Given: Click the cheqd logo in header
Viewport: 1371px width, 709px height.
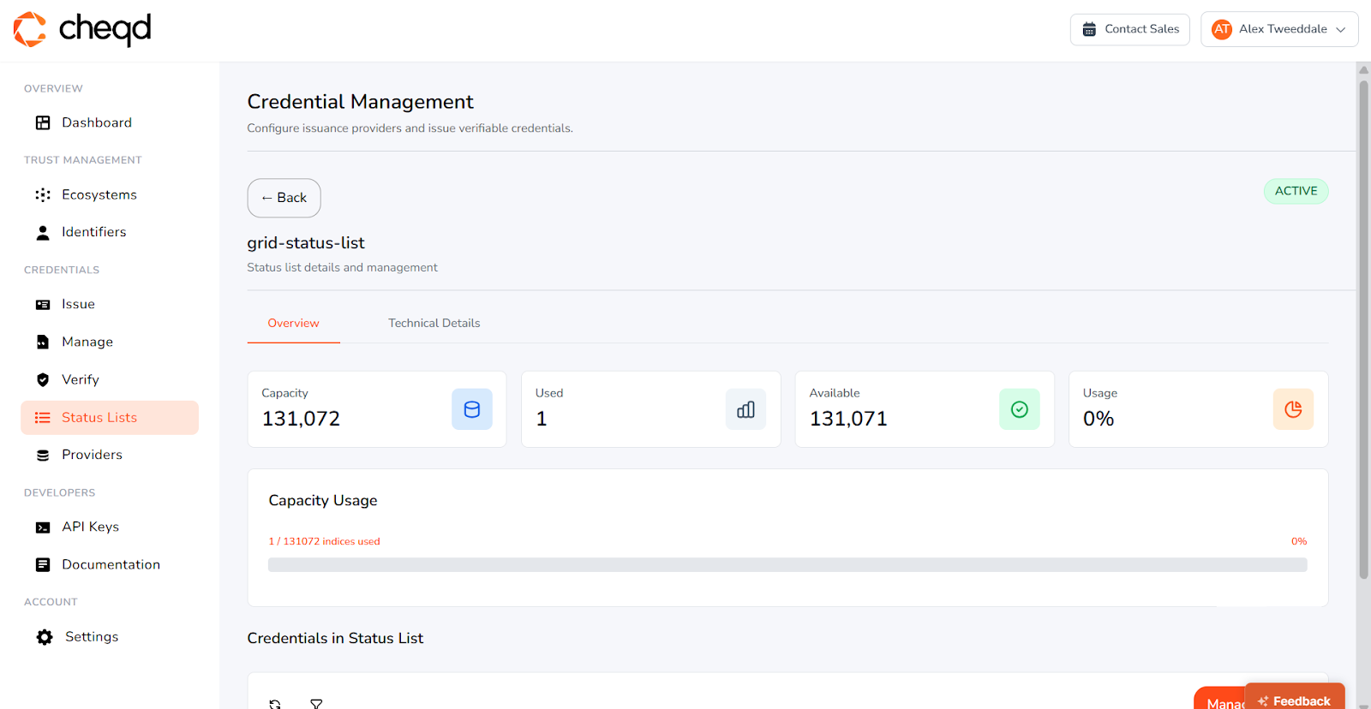Looking at the screenshot, I should point(82,29).
